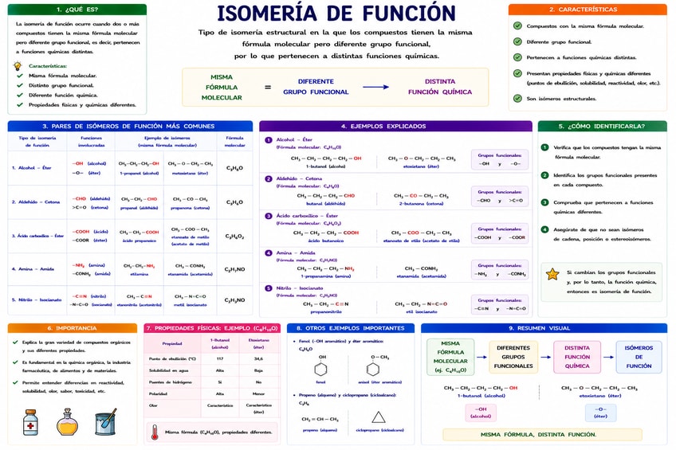Click green check next to Son isómeros estructurales
676x450 pixels.
pyautogui.click(x=517, y=98)
